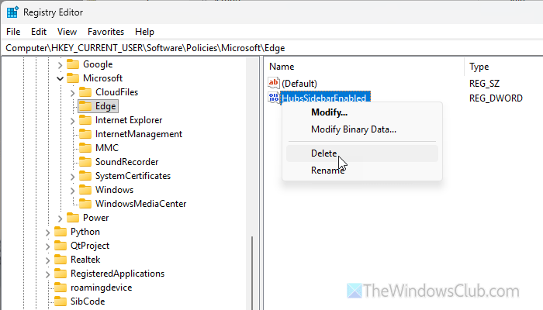Image resolution: width=543 pixels, height=310 pixels.
Task: Select the HubsSidebarEnabled value name
Action: (325, 98)
